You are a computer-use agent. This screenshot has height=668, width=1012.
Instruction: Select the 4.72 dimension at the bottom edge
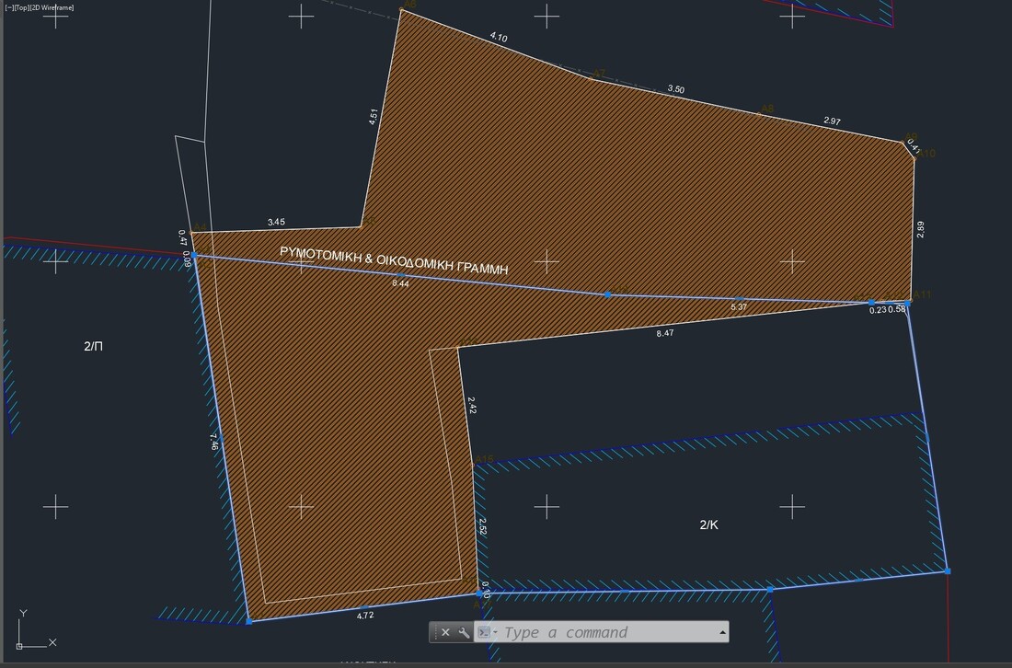(365, 616)
